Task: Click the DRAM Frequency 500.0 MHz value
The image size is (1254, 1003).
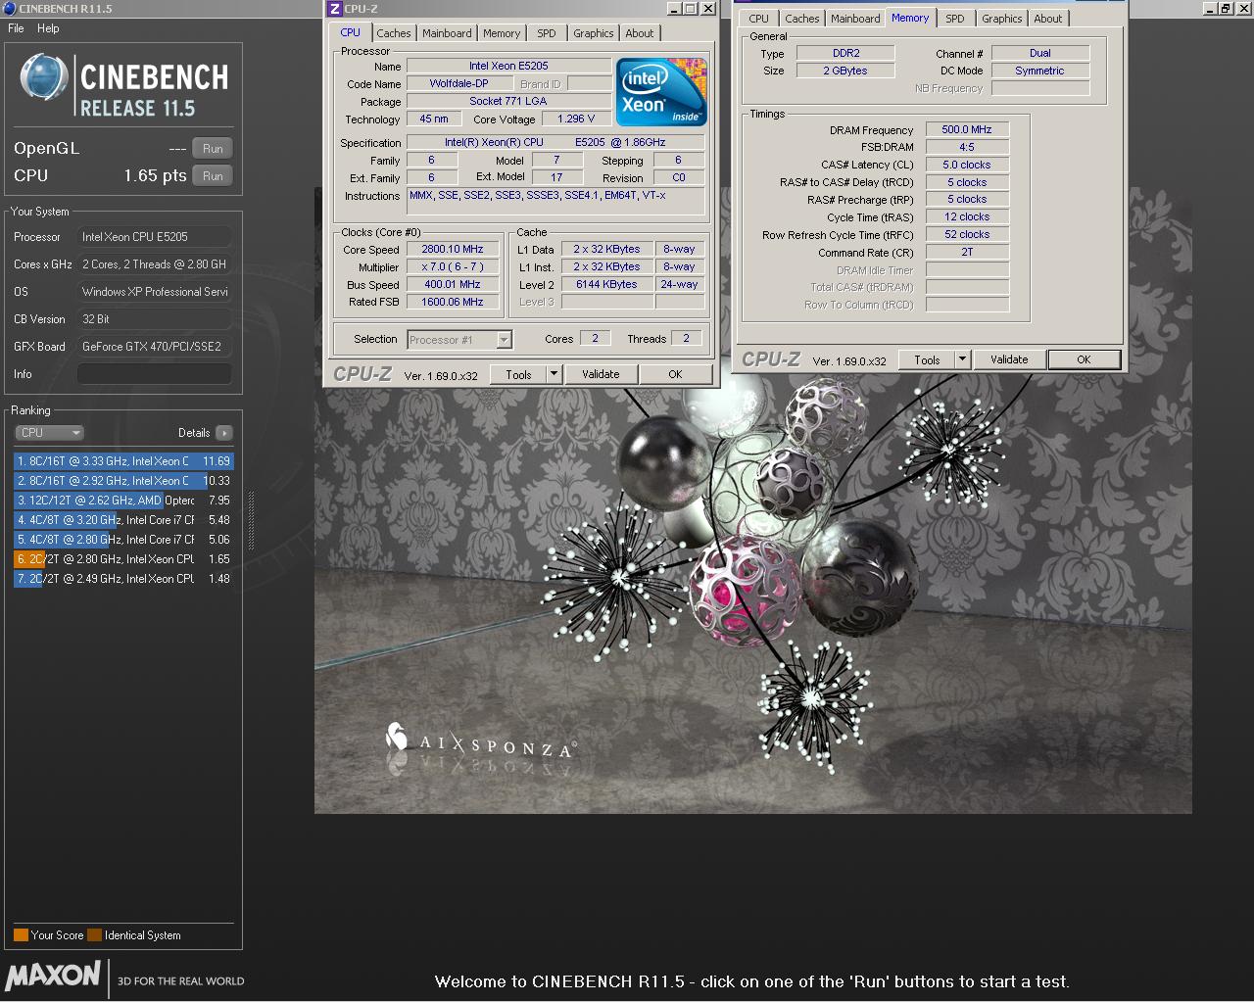Action: pyautogui.click(x=967, y=129)
